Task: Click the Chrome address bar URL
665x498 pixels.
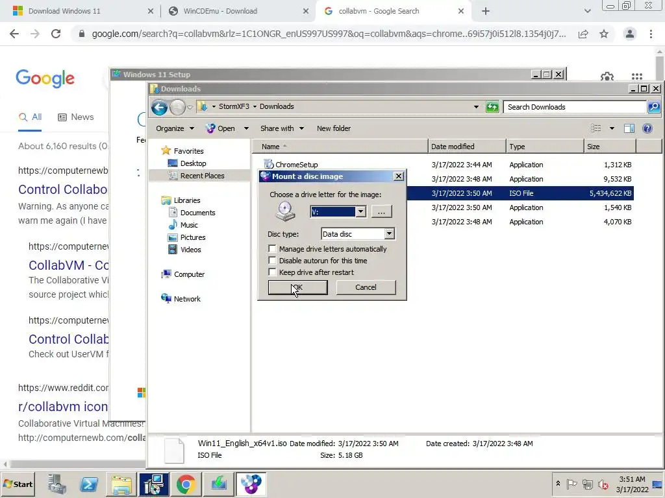Action: pyautogui.click(x=329, y=34)
